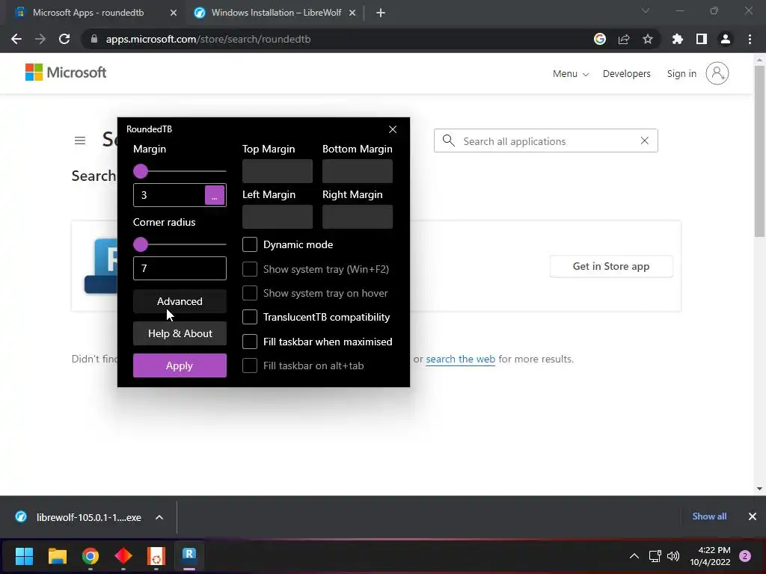Click the network icon in system tray
This screenshot has width=766, height=574.
click(x=655, y=556)
